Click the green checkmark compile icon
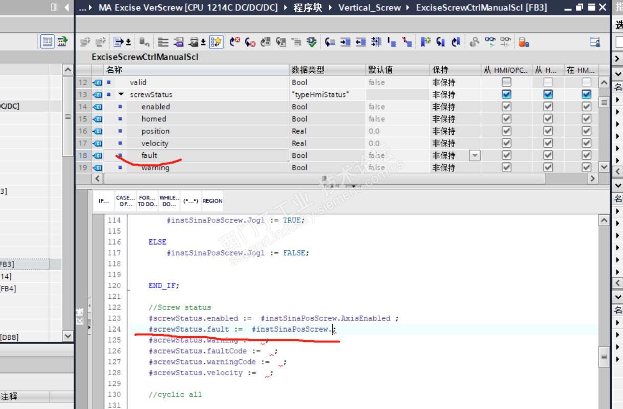 [x=312, y=42]
